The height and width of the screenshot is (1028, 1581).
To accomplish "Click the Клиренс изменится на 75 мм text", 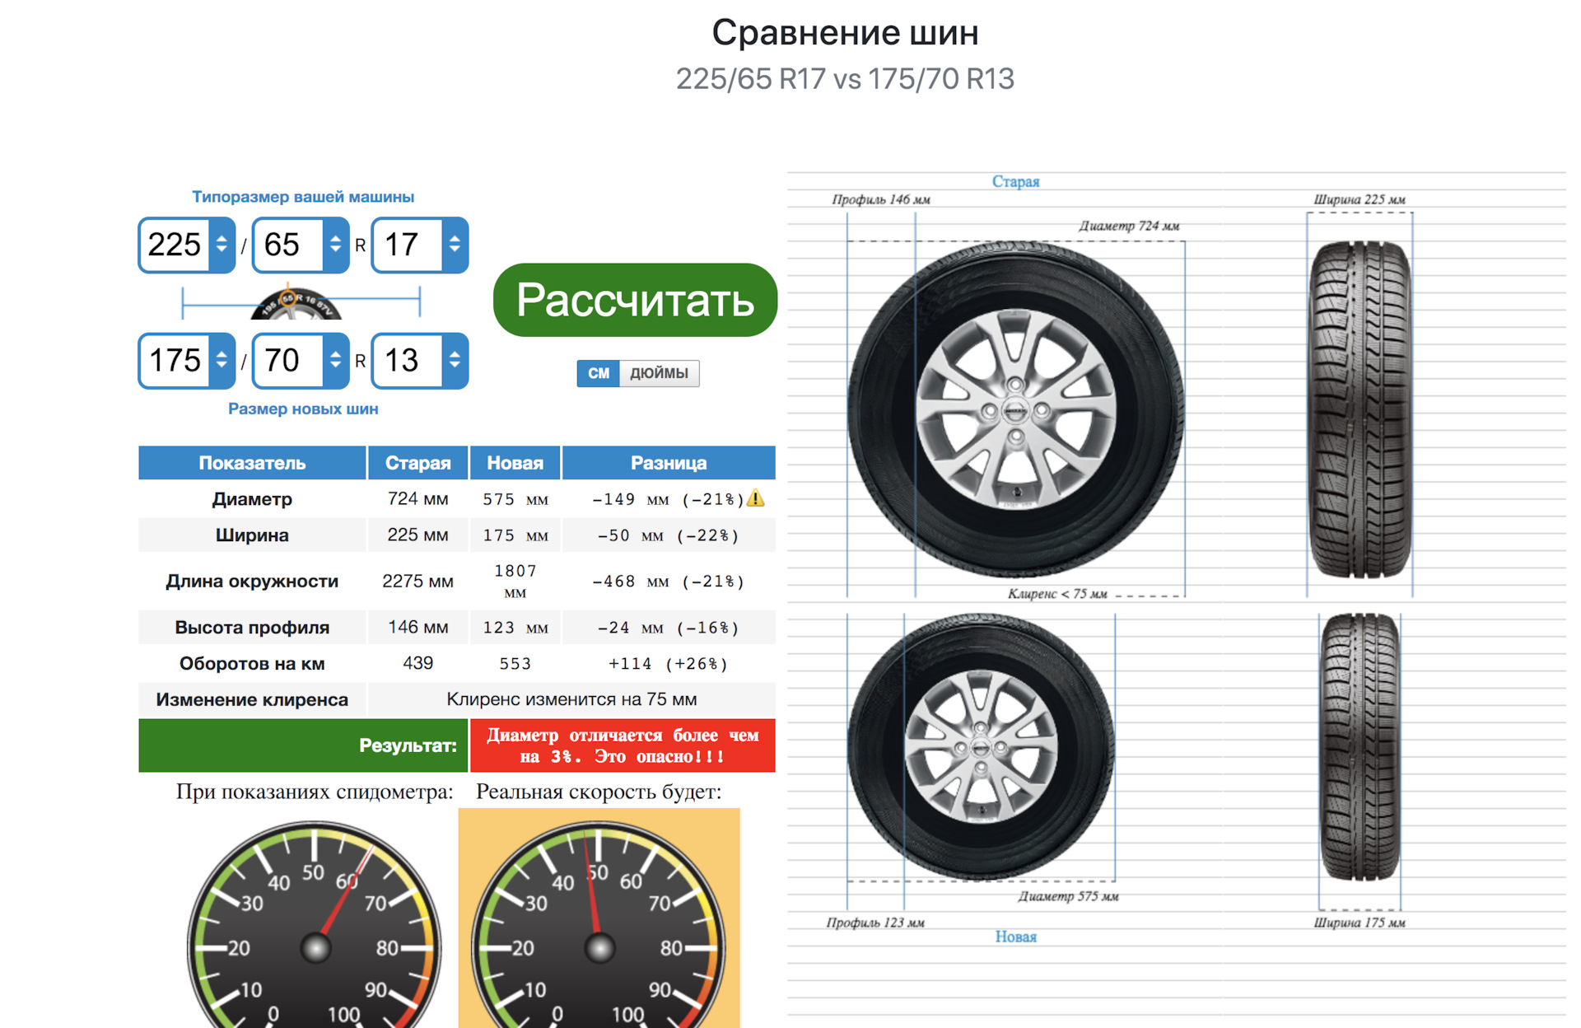I will [x=571, y=700].
